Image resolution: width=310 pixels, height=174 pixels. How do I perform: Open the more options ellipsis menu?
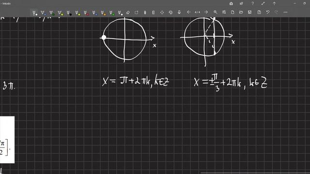285,12
